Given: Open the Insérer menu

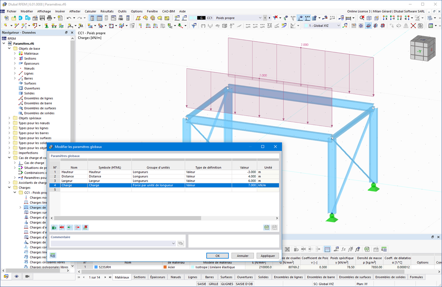Looking at the screenshot, I should pyautogui.click(x=60, y=11).
